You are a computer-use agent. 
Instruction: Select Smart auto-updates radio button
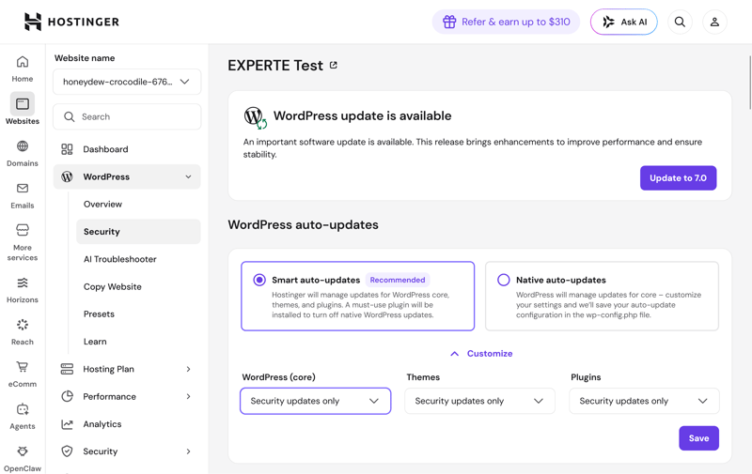[259, 280]
